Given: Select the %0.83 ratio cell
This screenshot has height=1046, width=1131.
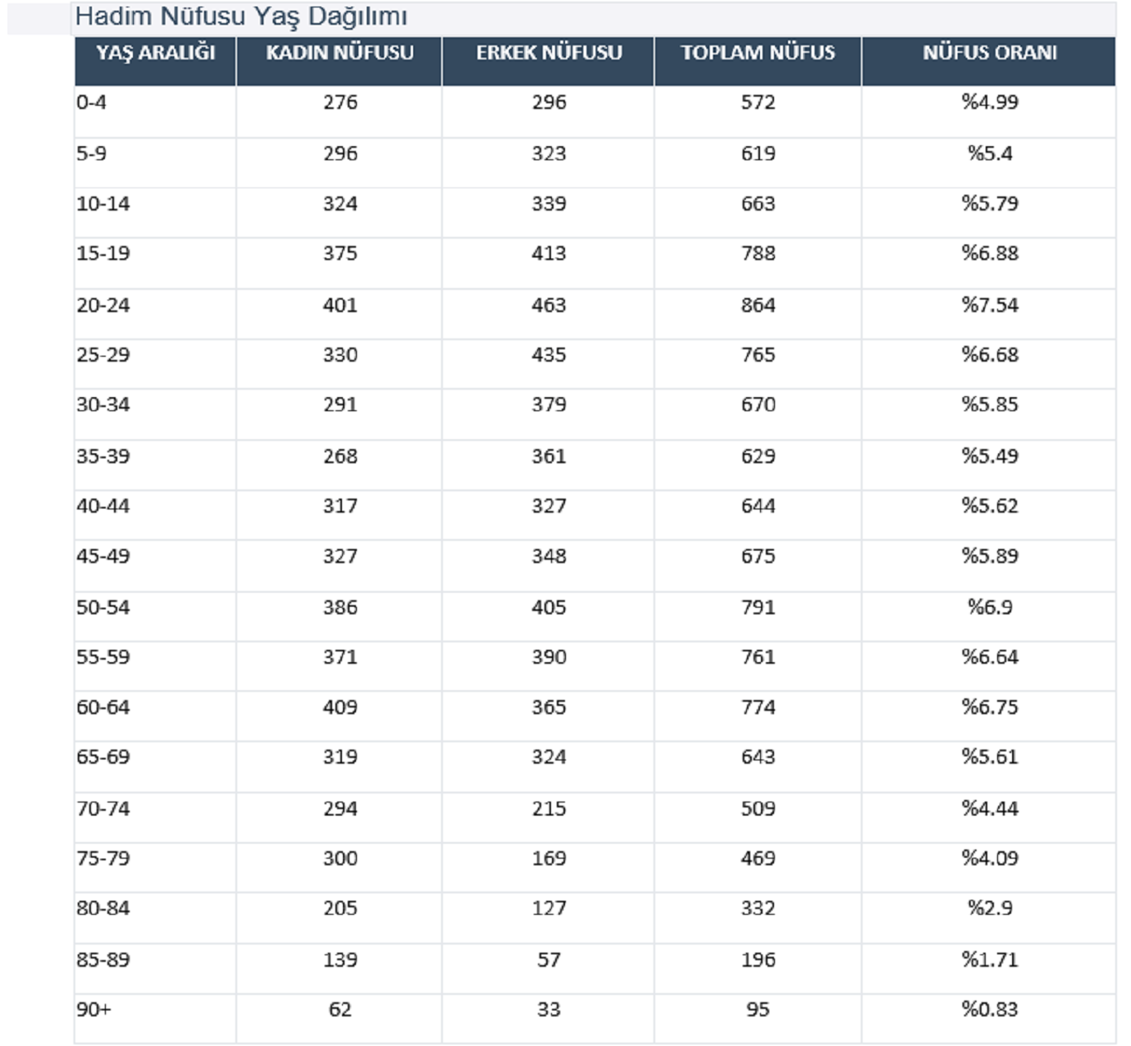Looking at the screenshot, I should [990, 1010].
